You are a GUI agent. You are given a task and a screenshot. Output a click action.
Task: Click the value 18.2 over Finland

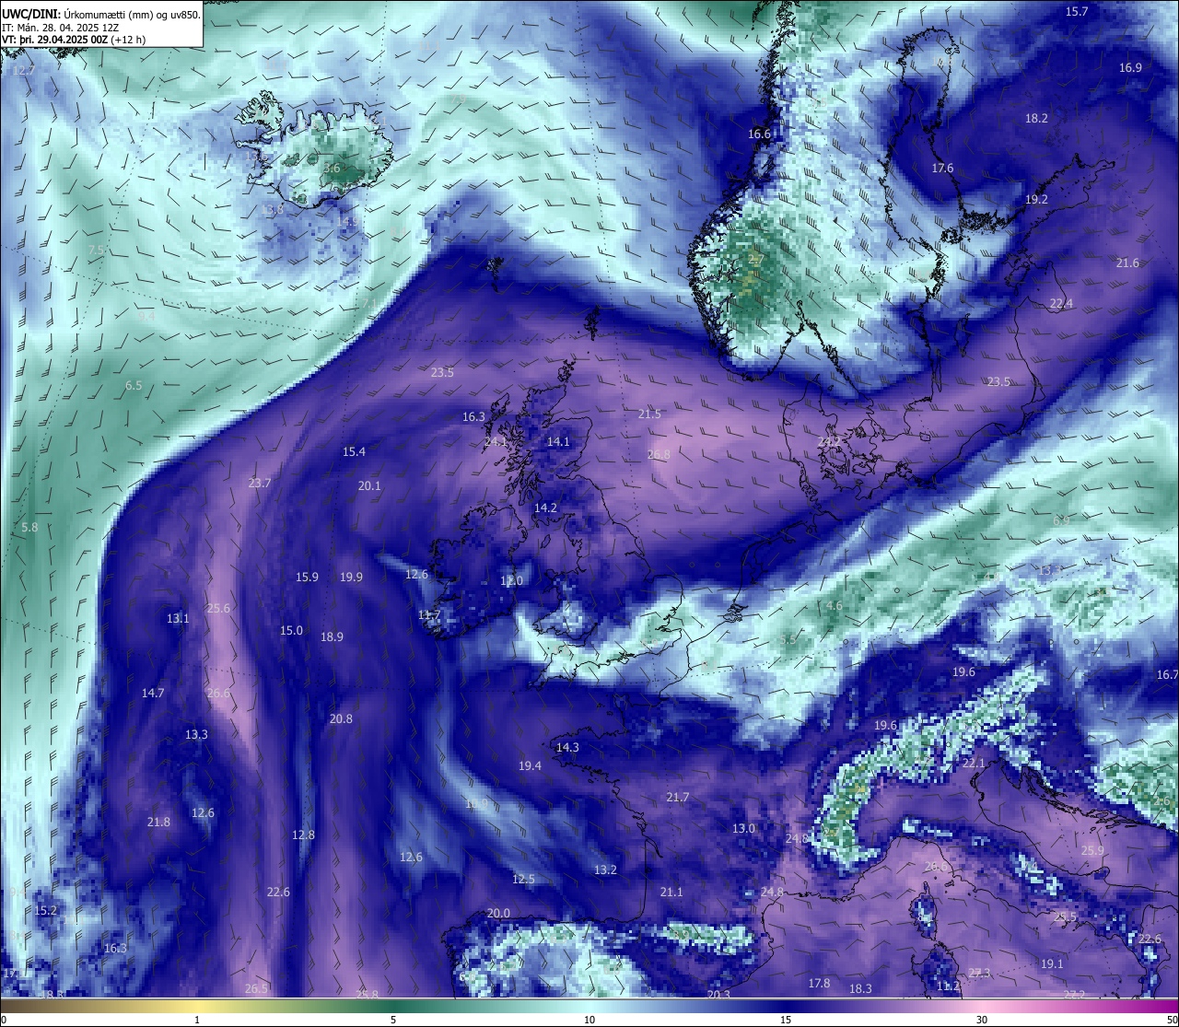click(x=1036, y=118)
